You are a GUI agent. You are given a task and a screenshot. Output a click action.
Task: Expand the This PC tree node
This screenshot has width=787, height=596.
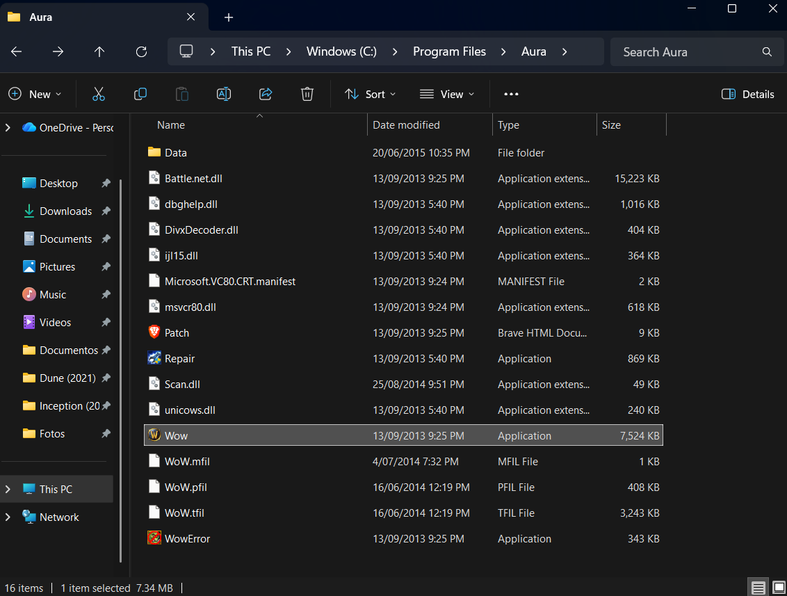[x=8, y=489]
